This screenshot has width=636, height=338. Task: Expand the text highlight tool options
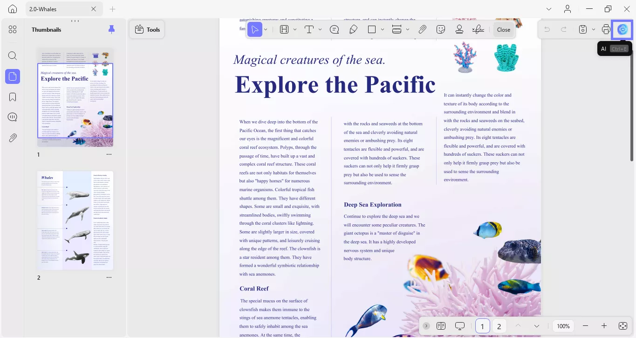coord(294,29)
